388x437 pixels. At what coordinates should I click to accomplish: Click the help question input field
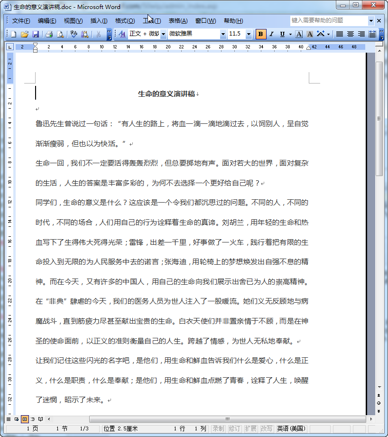pos(329,20)
